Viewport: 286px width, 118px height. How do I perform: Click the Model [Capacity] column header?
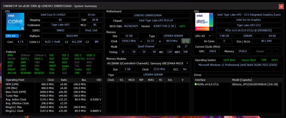[256, 80]
